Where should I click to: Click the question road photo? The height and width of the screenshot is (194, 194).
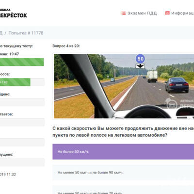point(124,86)
